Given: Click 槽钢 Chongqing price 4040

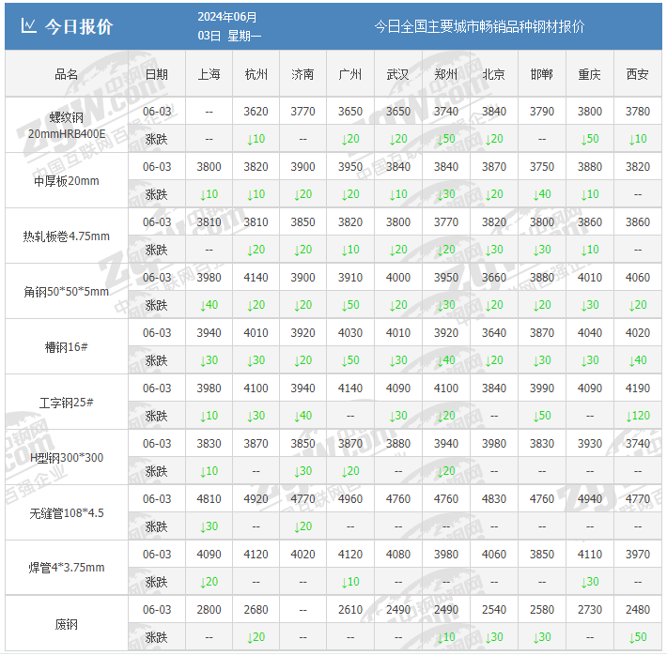Looking at the screenshot, I should 590,333.
